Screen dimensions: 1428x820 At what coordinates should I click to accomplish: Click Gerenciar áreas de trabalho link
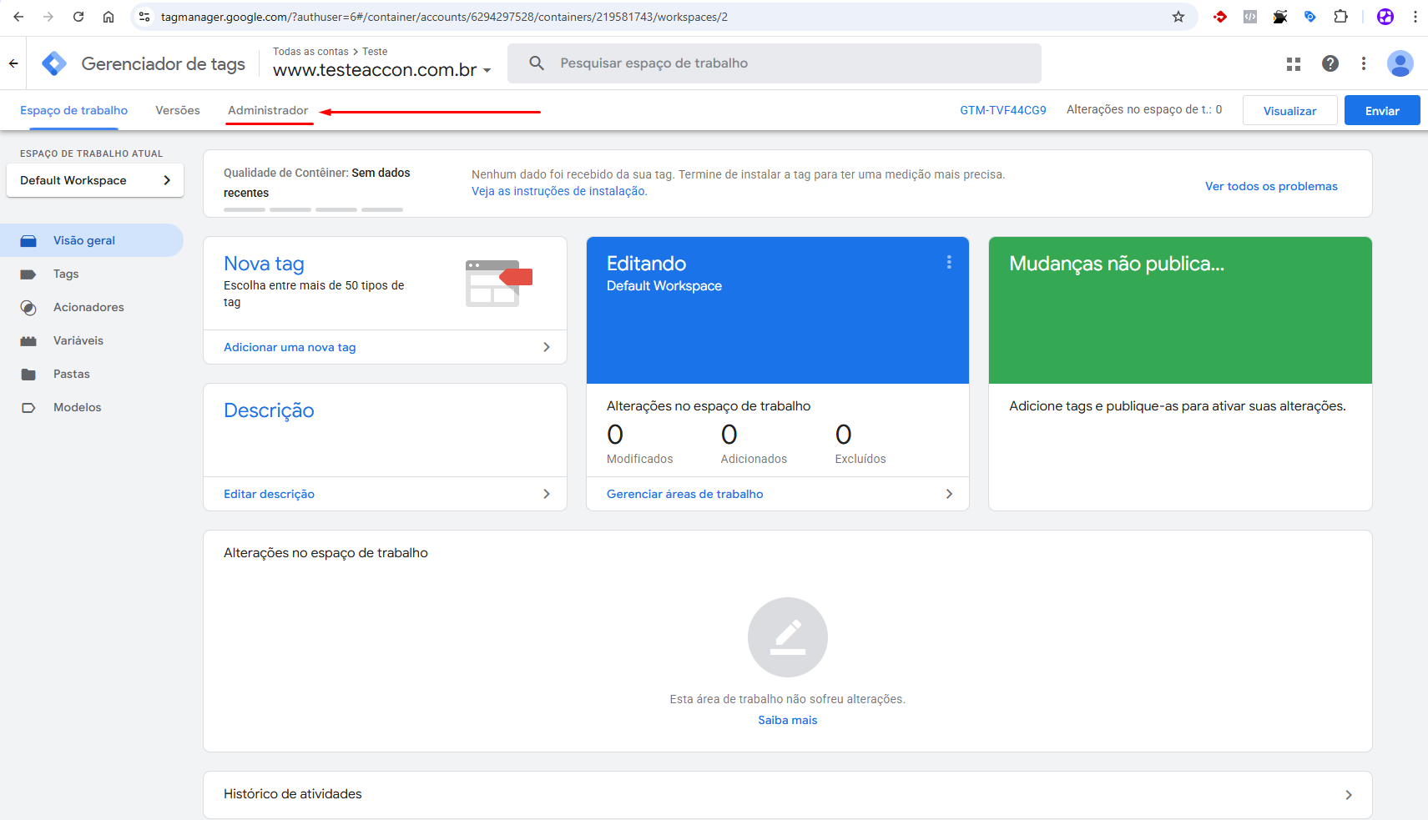click(685, 494)
